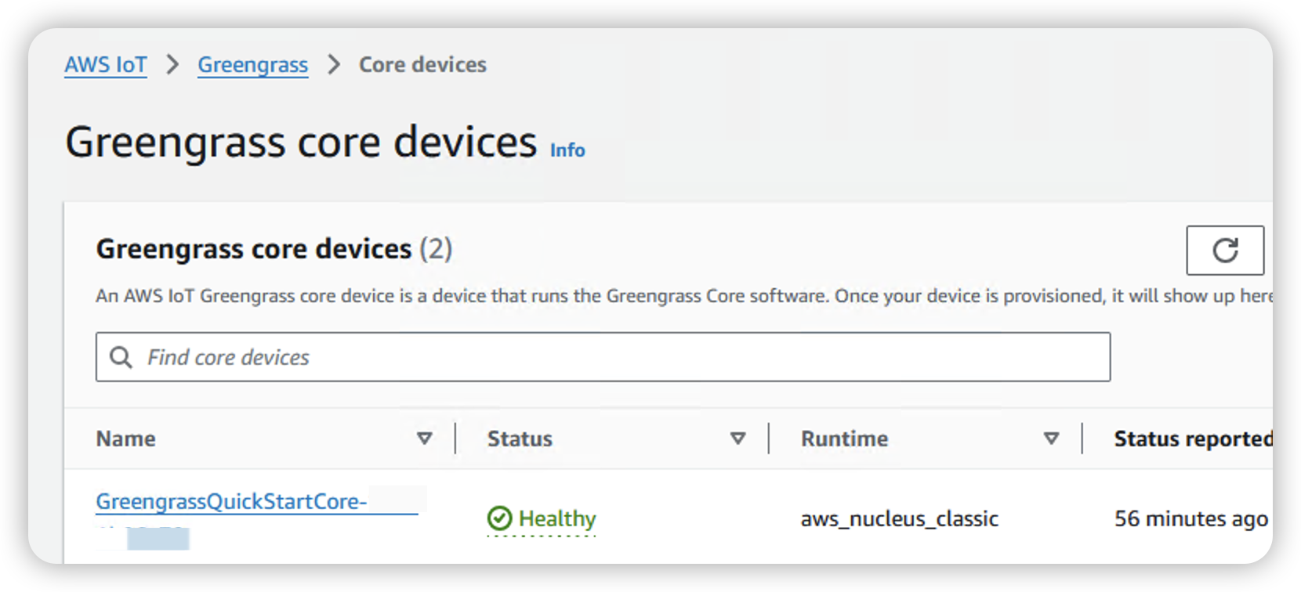Click the Core devices breadcrumb text

tap(422, 65)
